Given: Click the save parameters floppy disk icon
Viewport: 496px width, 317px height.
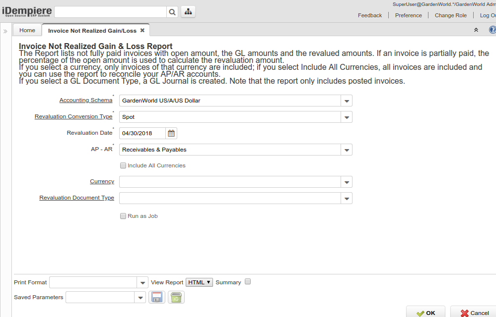Looking at the screenshot, I should click(x=157, y=297).
